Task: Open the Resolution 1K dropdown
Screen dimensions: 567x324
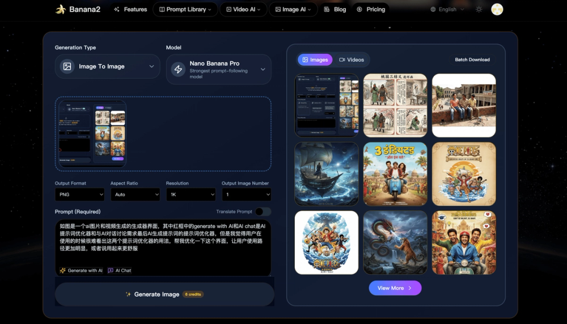Action: 191,195
